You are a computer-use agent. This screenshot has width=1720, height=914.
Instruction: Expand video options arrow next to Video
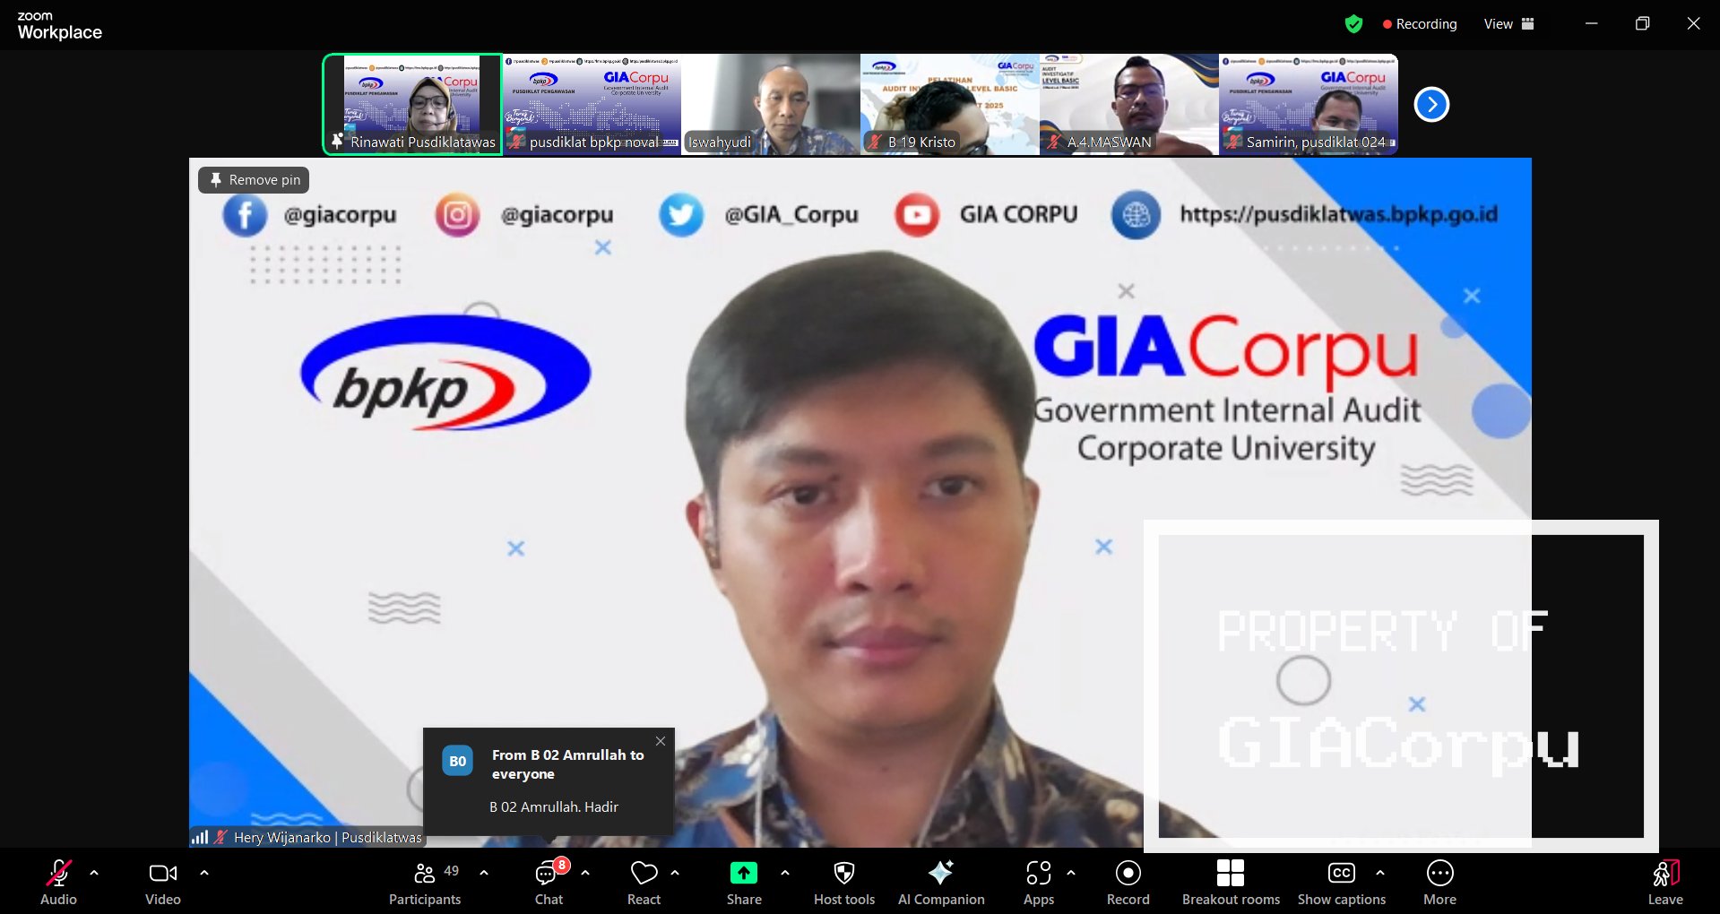204,872
